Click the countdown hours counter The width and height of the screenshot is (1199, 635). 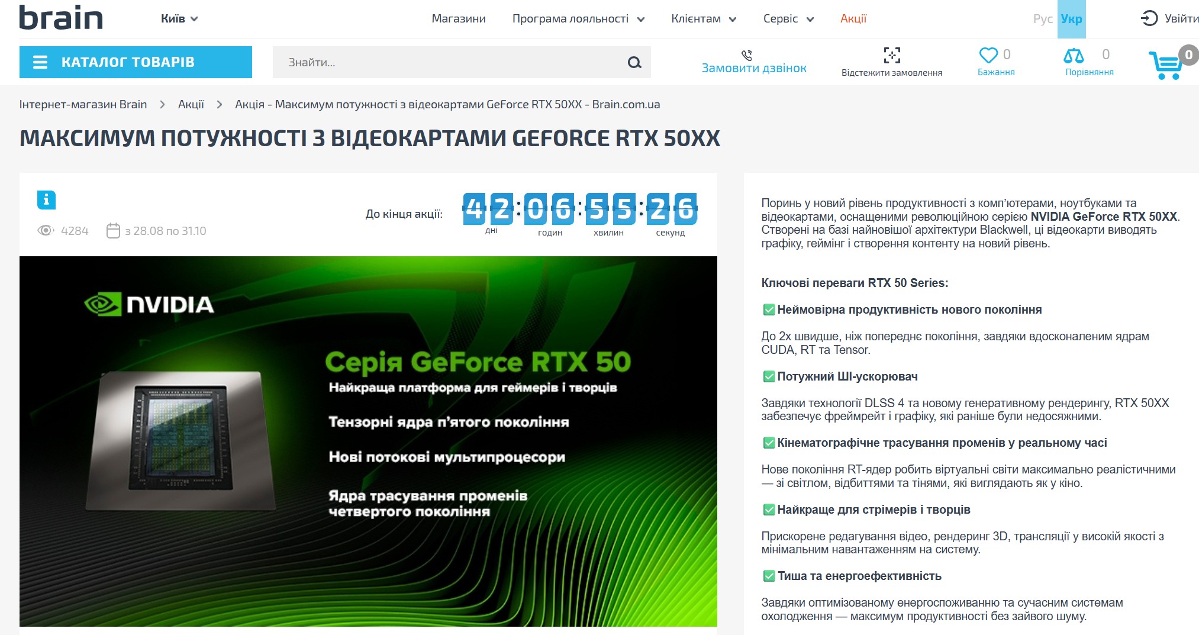(550, 208)
